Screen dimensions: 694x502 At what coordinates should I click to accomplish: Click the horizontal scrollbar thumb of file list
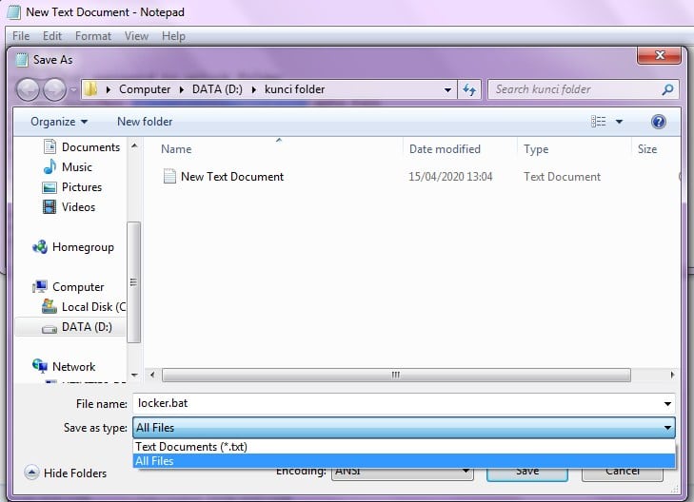(x=396, y=376)
